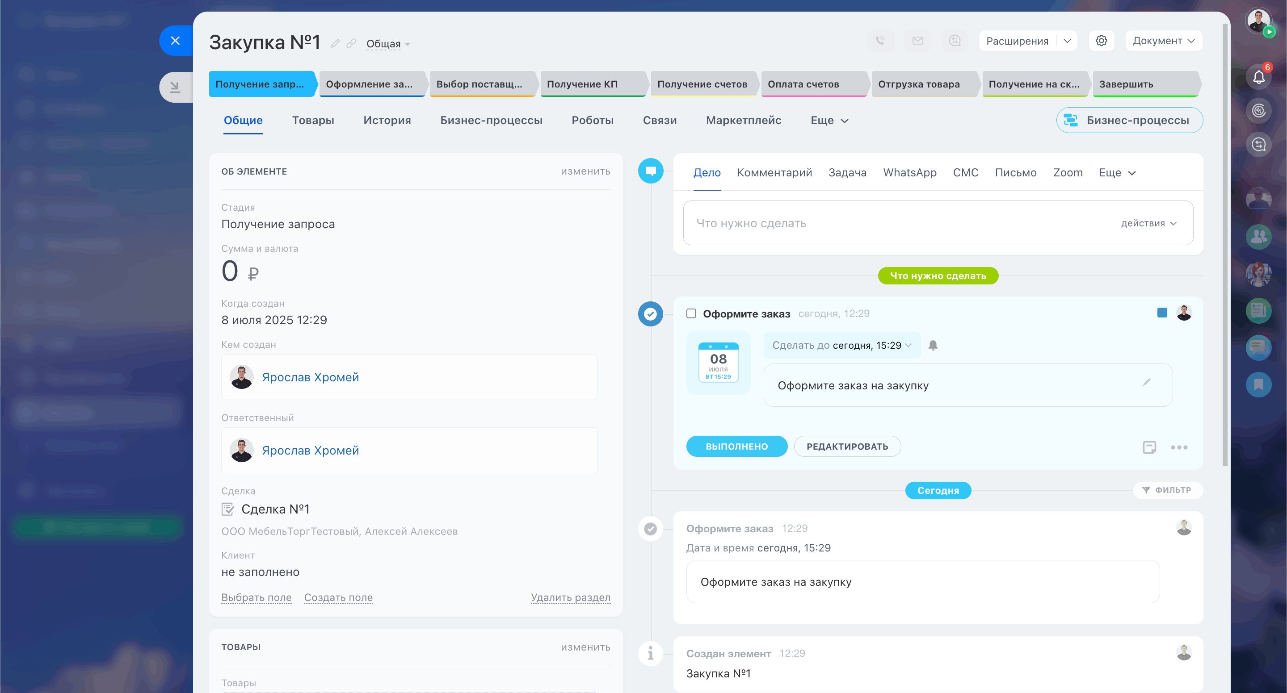This screenshot has width=1287, height=693.
Task: Expand the Расширения dropdown arrow
Action: pyautogui.click(x=1067, y=41)
